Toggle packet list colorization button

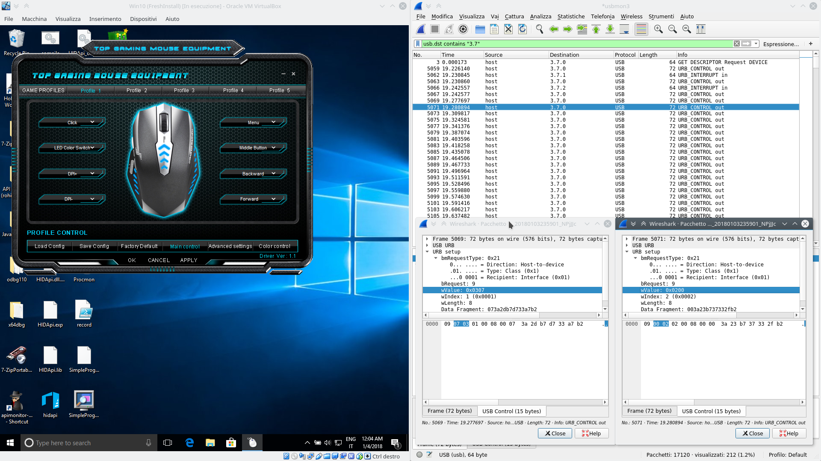[x=641, y=29]
